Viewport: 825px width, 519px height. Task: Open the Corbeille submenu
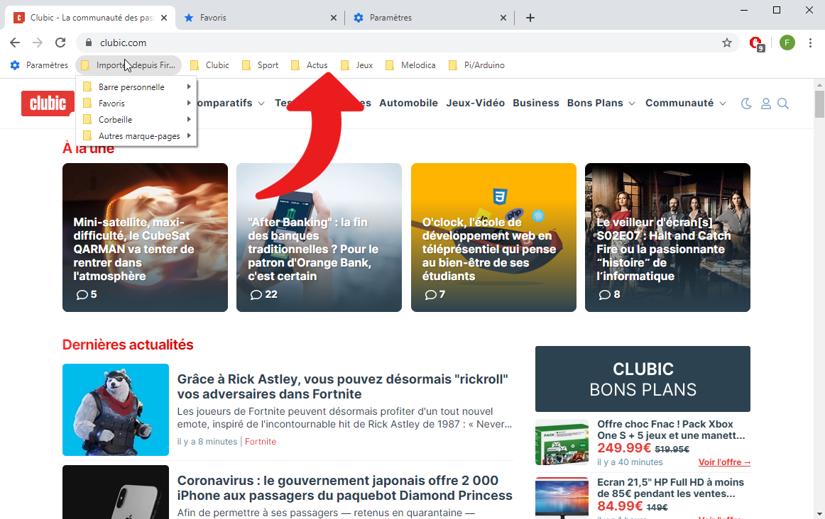[137, 120]
